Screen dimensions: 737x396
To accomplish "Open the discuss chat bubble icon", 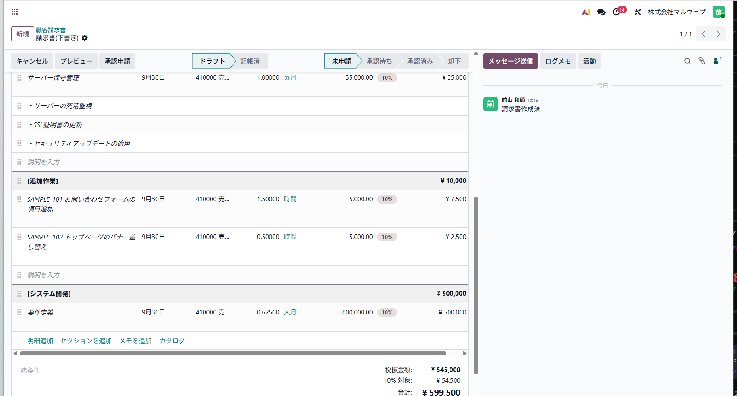I will pyautogui.click(x=601, y=12).
